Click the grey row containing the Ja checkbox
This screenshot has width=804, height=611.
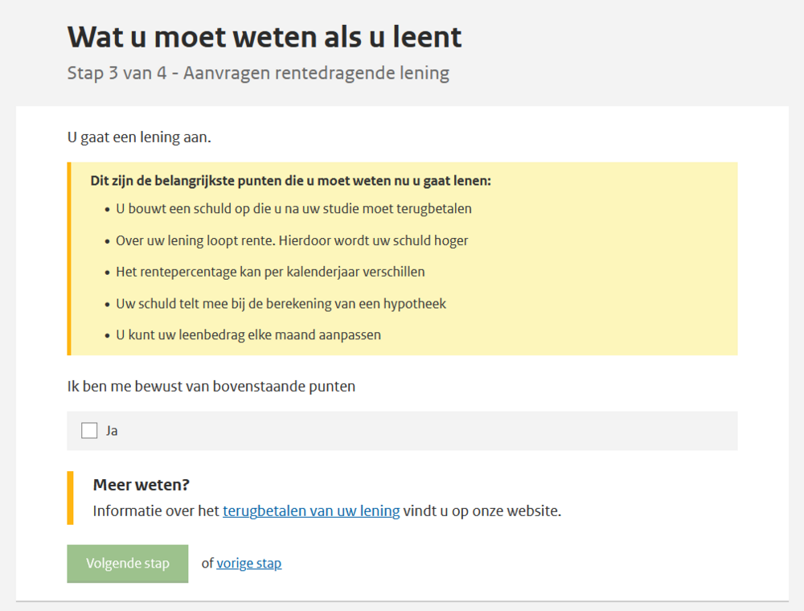[402, 431]
